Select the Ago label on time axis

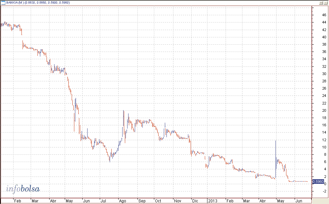coord(123,201)
